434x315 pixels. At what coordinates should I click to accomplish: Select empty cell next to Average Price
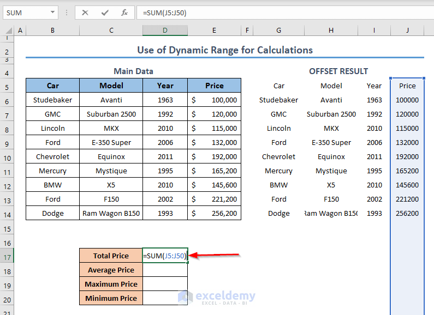pyautogui.click(x=165, y=270)
